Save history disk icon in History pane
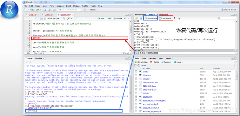 (x=141, y=18)
